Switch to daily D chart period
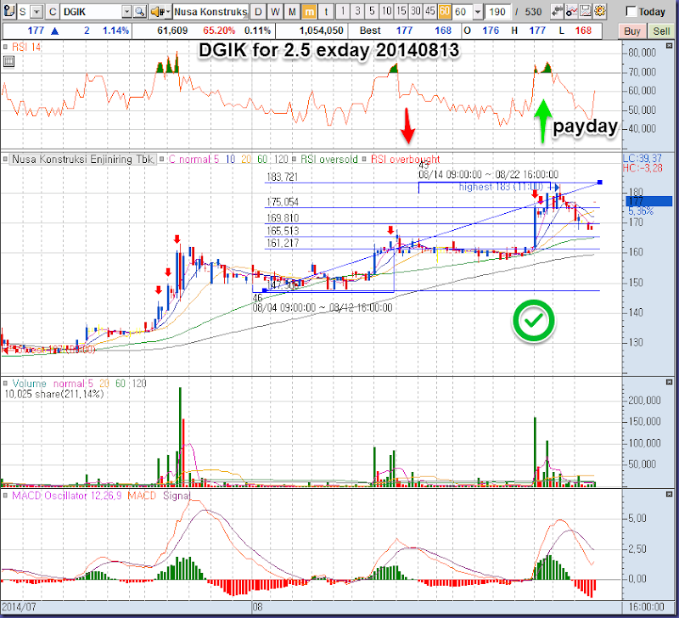This screenshot has width=679, height=618. pos(258,12)
